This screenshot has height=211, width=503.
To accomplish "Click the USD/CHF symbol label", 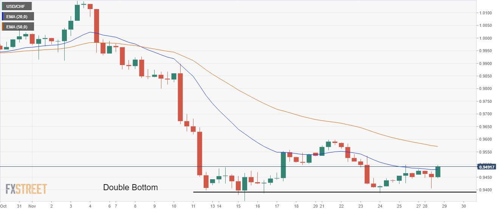I will click(x=17, y=6).
